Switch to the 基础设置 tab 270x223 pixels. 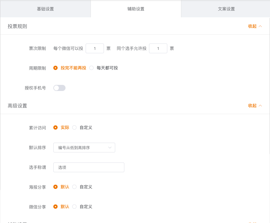pos(45,9)
